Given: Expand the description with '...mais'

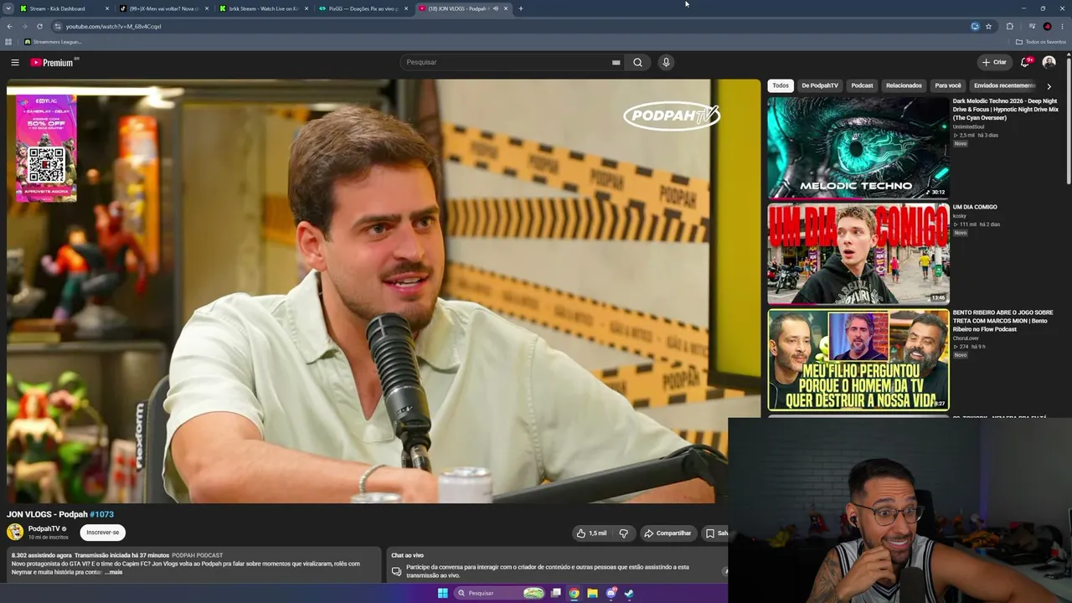Looking at the screenshot, I should click(x=113, y=572).
